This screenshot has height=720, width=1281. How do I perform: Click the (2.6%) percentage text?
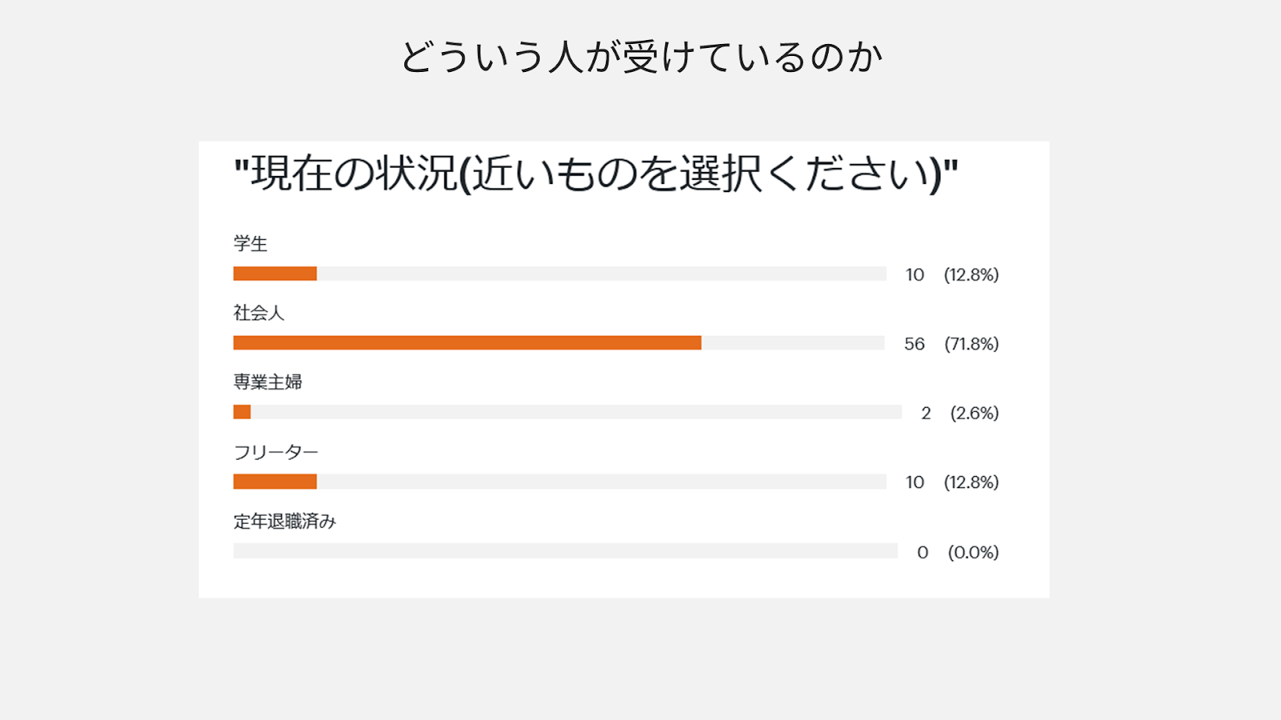tap(974, 413)
